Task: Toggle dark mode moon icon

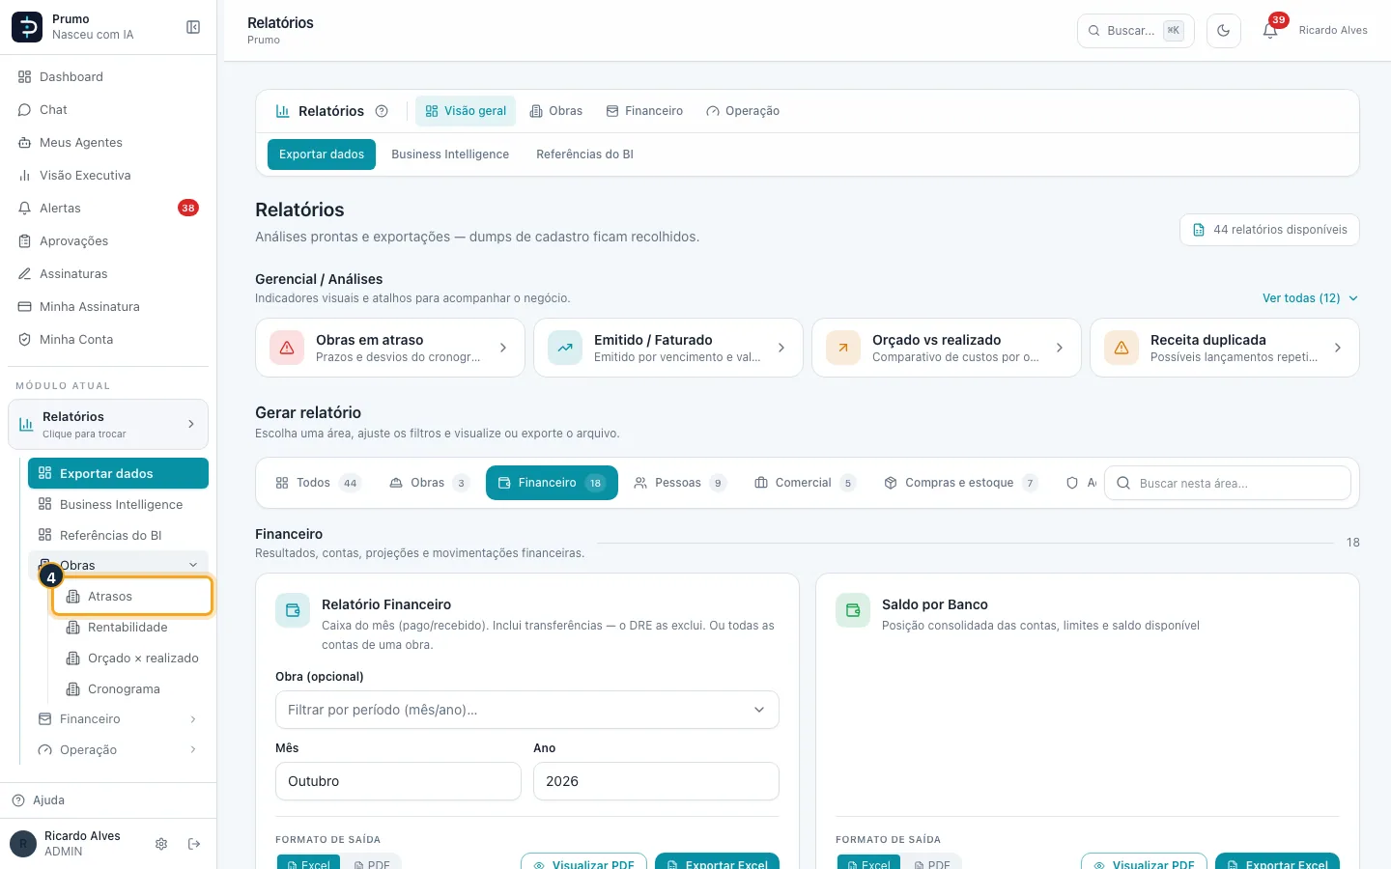Action: click(1224, 31)
